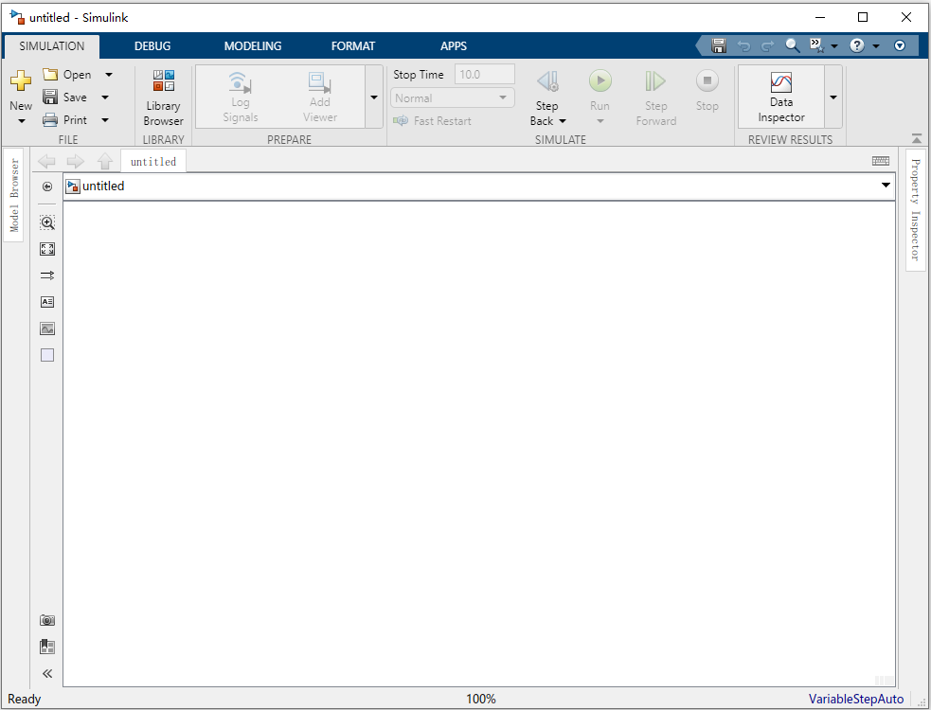Click the VariableStepAuto solver link
This screenshot has width=931, height=710.
(x=855, y=699)
